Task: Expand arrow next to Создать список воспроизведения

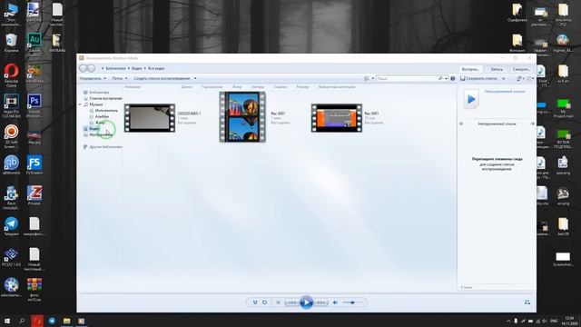Action: [195, 79]
